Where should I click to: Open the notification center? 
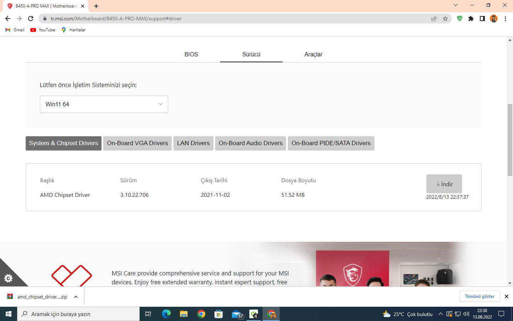click(x=501, y=314)
